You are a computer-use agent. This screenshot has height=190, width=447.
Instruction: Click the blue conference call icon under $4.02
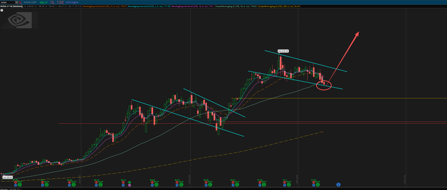pyautogui.click(x=69, y=185)
